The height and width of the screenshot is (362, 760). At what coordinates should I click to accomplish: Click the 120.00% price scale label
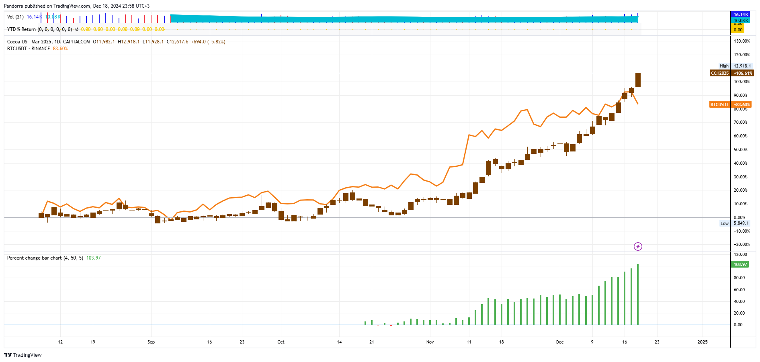point(742,55)
